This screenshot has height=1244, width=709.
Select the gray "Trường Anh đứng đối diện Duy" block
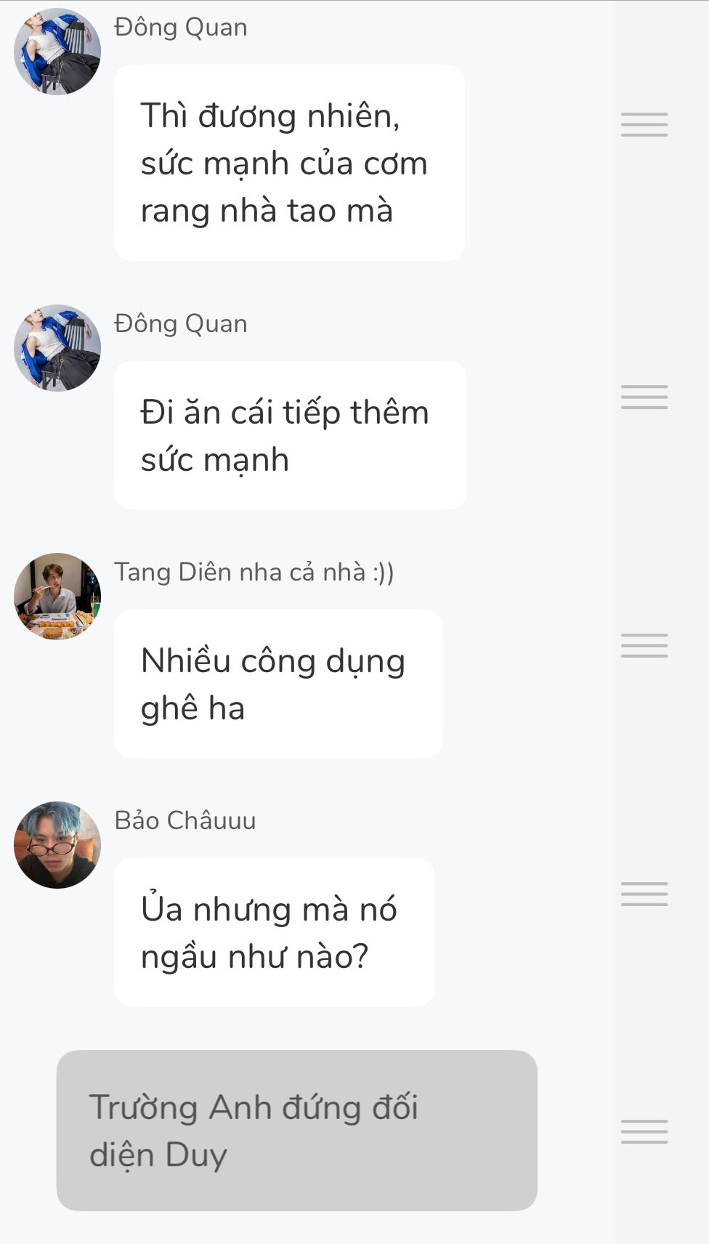tap(296, 1131)
